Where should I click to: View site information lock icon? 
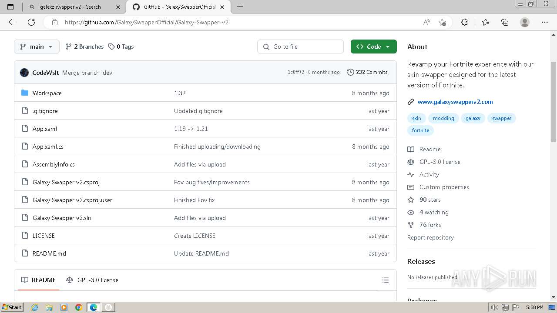pos(55,22)
